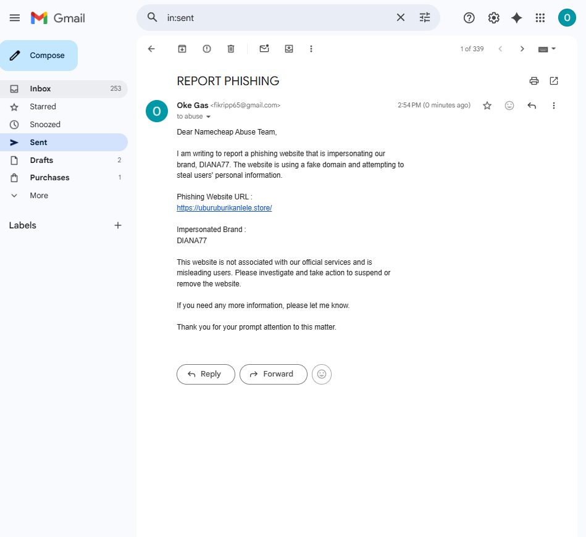Go to the newer message arrow

click(500, 49)
